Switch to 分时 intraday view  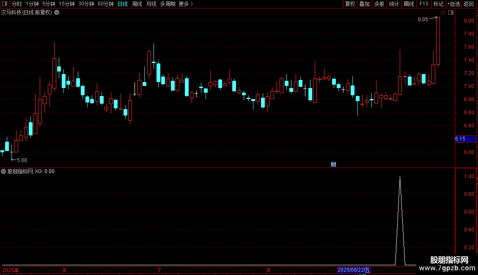pos(17,4)
